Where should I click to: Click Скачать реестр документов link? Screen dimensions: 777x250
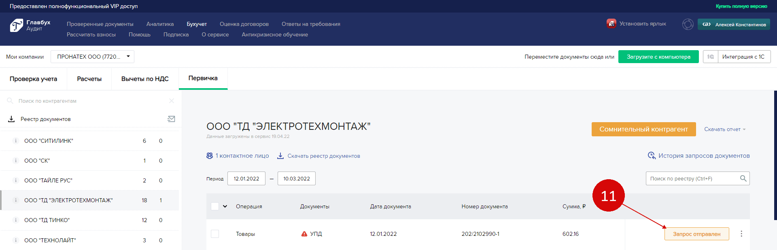pos(324,156)
